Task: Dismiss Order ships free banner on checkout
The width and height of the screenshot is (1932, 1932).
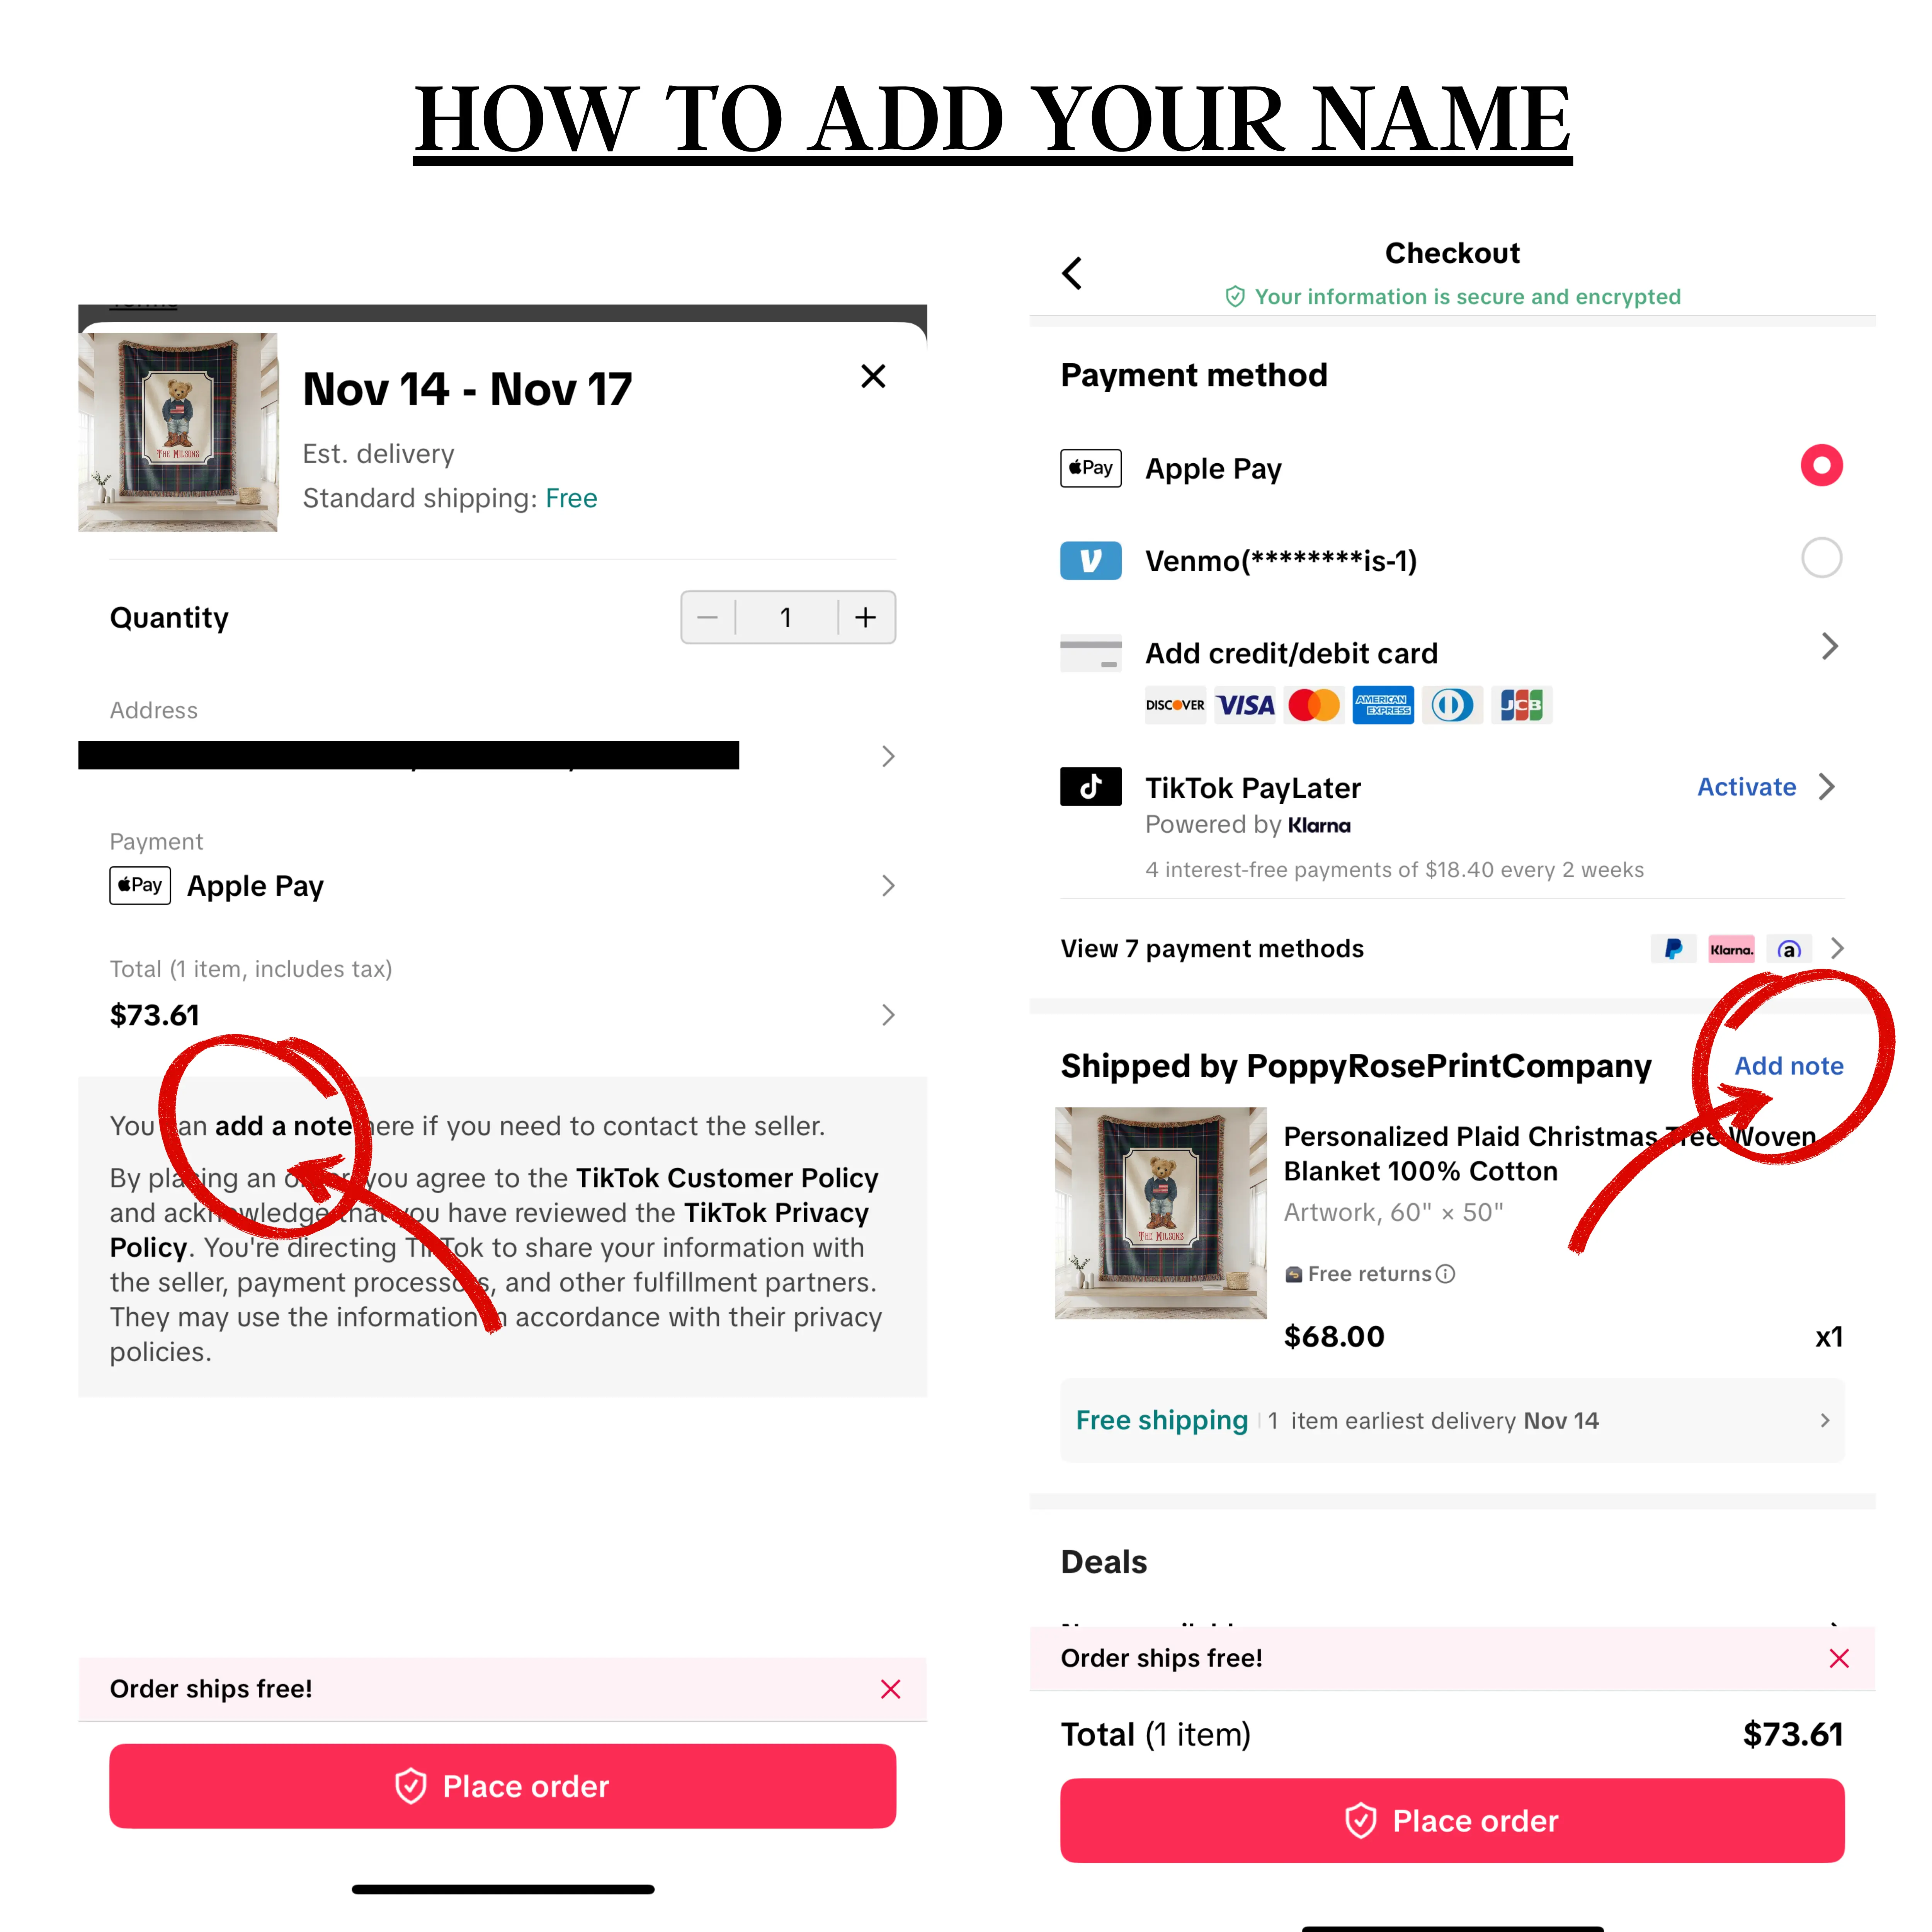Action: point(1838,1658)
